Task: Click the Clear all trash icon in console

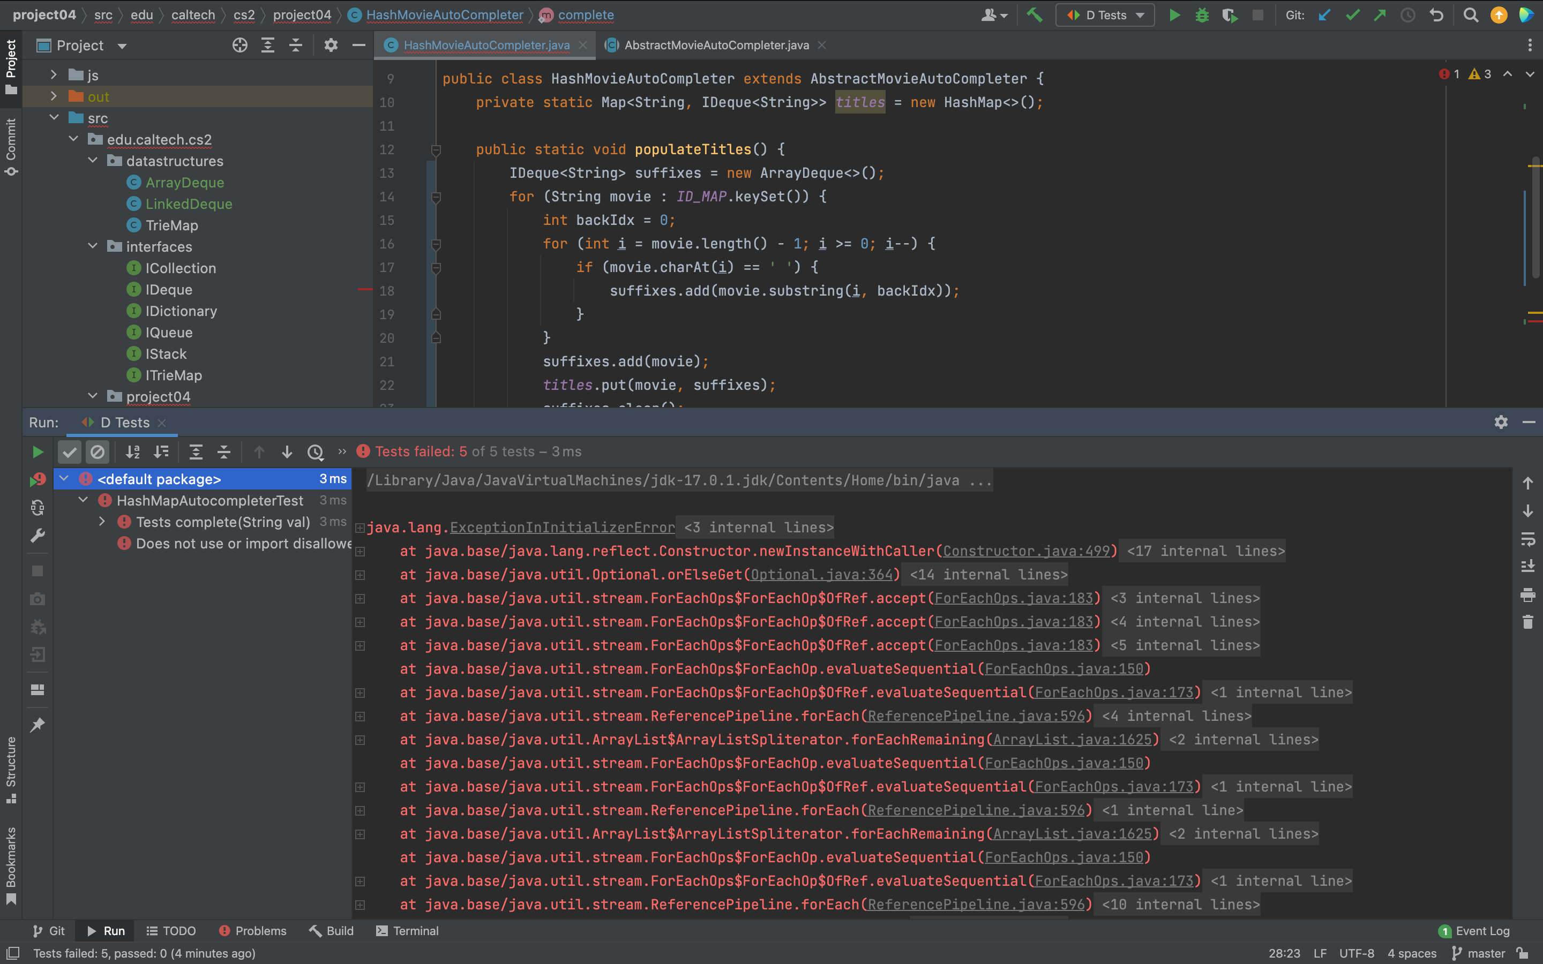Action: point(1527,622)
